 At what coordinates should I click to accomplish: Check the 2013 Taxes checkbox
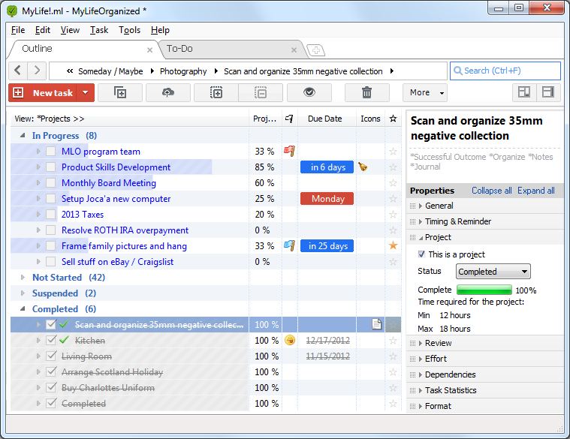[50, 214]
